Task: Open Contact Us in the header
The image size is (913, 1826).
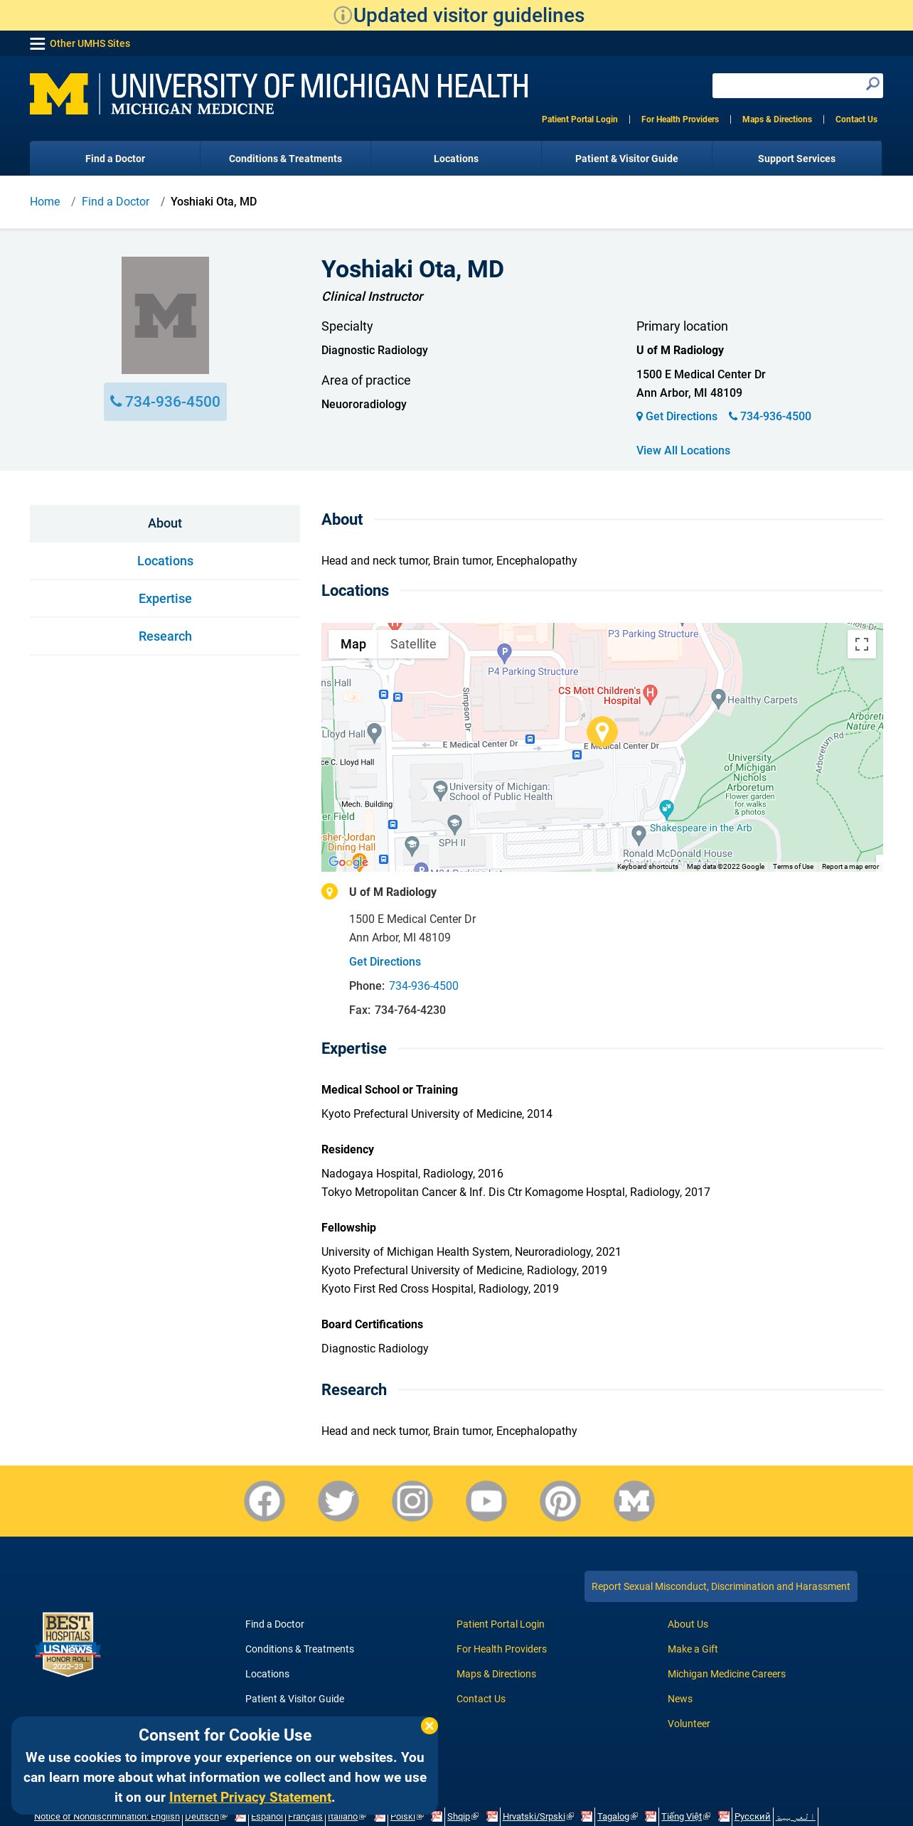Action: [x=856, y=119]
